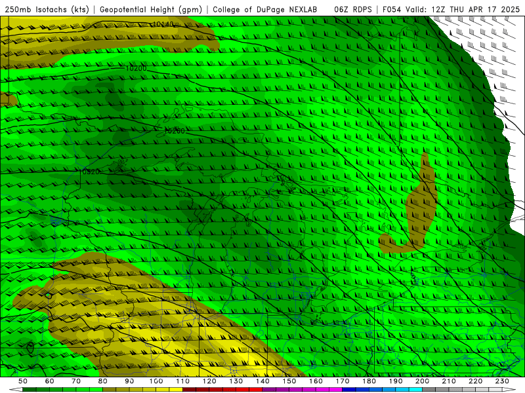Click the 'College of DuPage NEXLAB' text

(265, 9)
